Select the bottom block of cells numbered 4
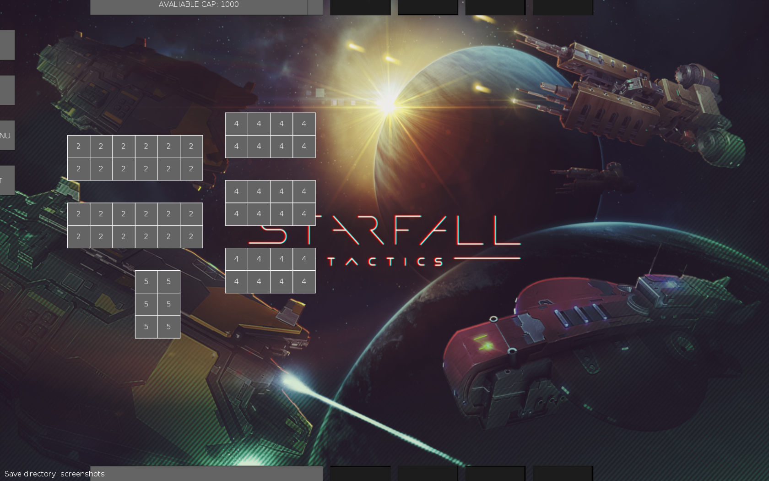769x481 pixels. [270, 270]
